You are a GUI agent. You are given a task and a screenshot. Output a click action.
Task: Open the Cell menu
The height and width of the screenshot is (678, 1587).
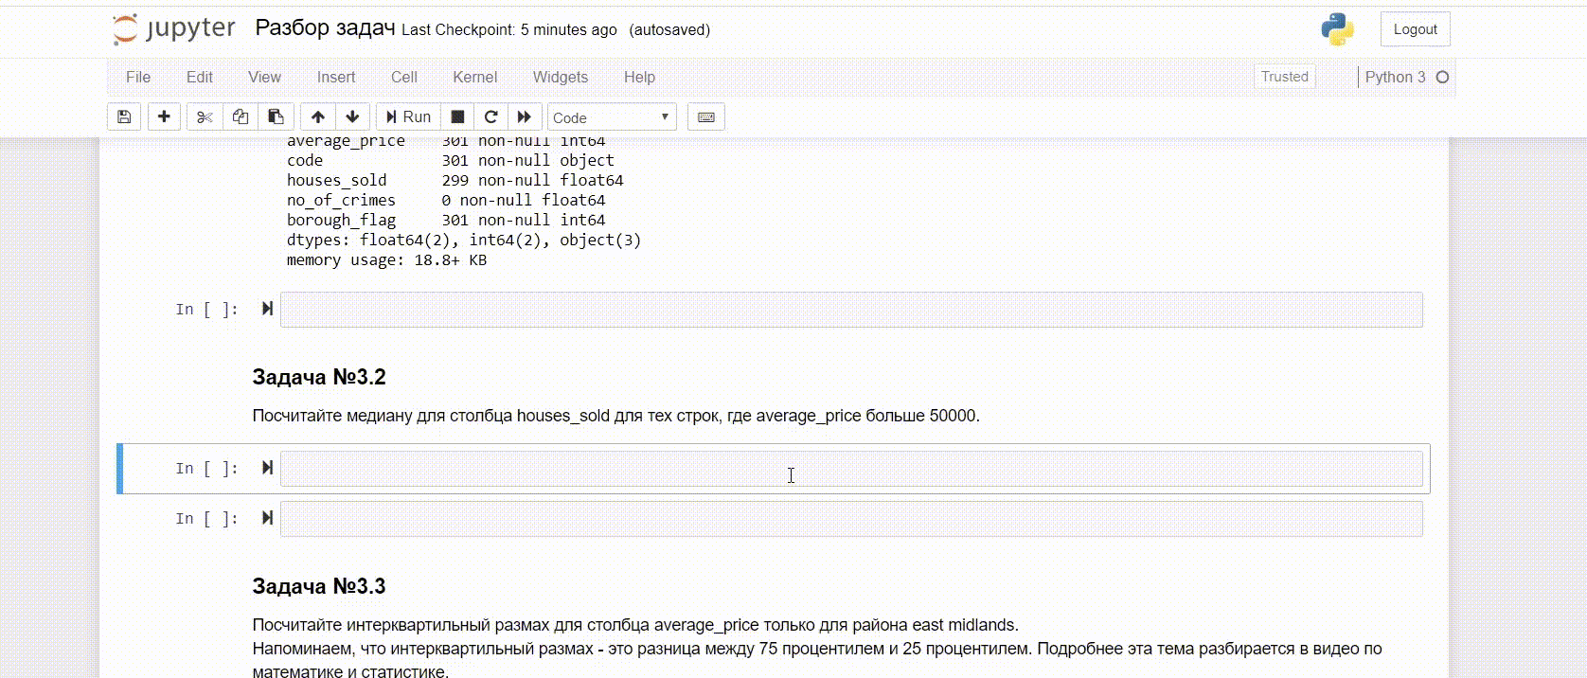[403, 77]
